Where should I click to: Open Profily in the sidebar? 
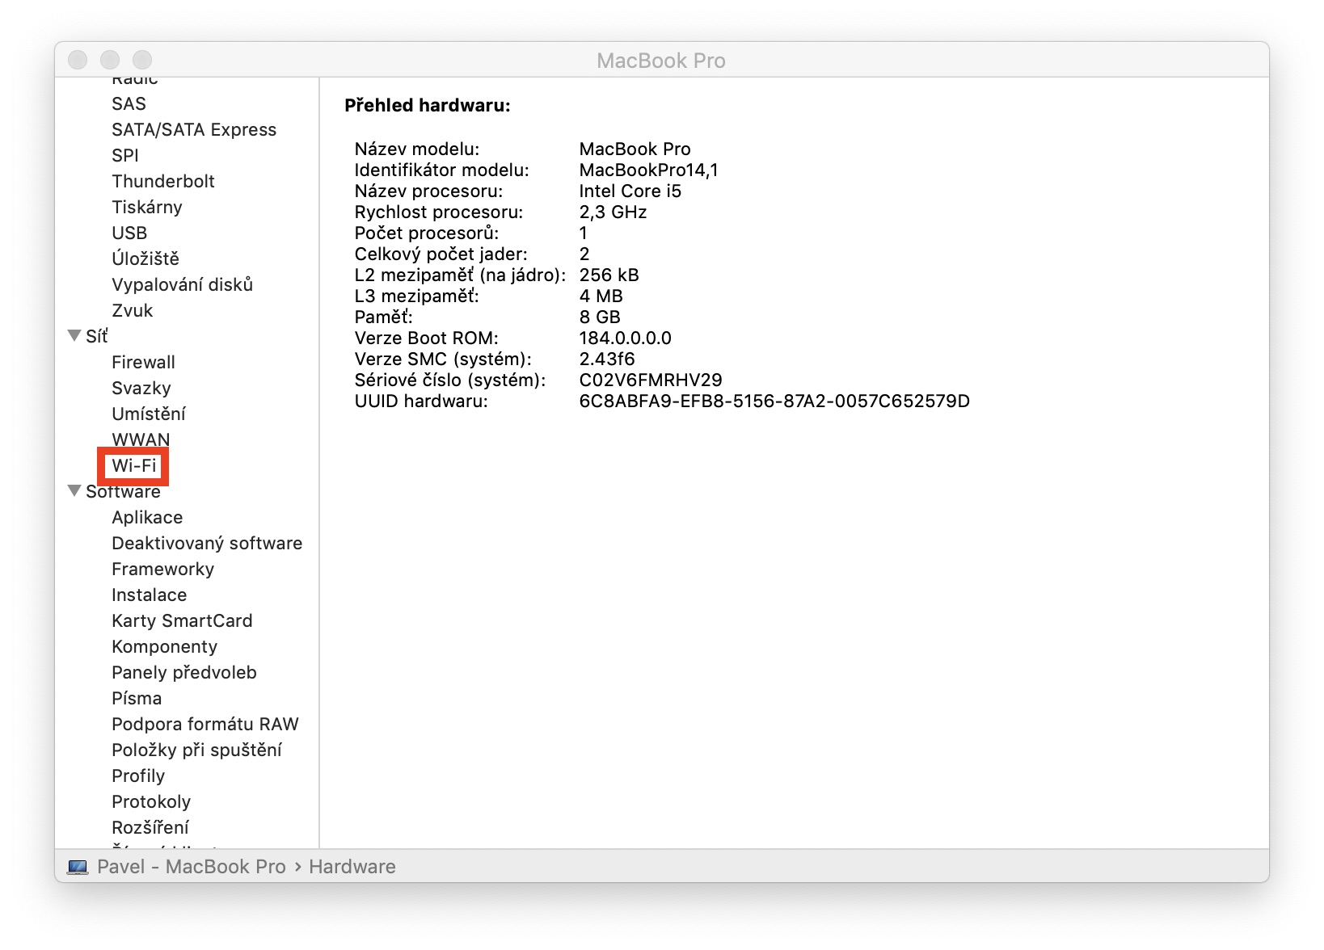(x=138, y=776)
